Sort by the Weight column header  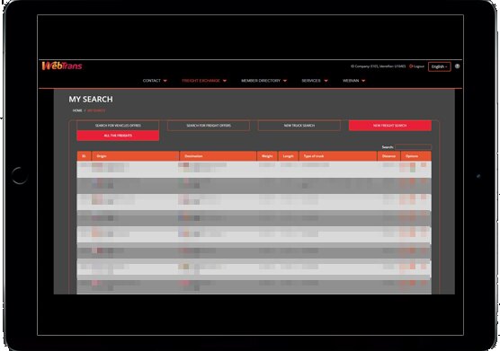267,156
